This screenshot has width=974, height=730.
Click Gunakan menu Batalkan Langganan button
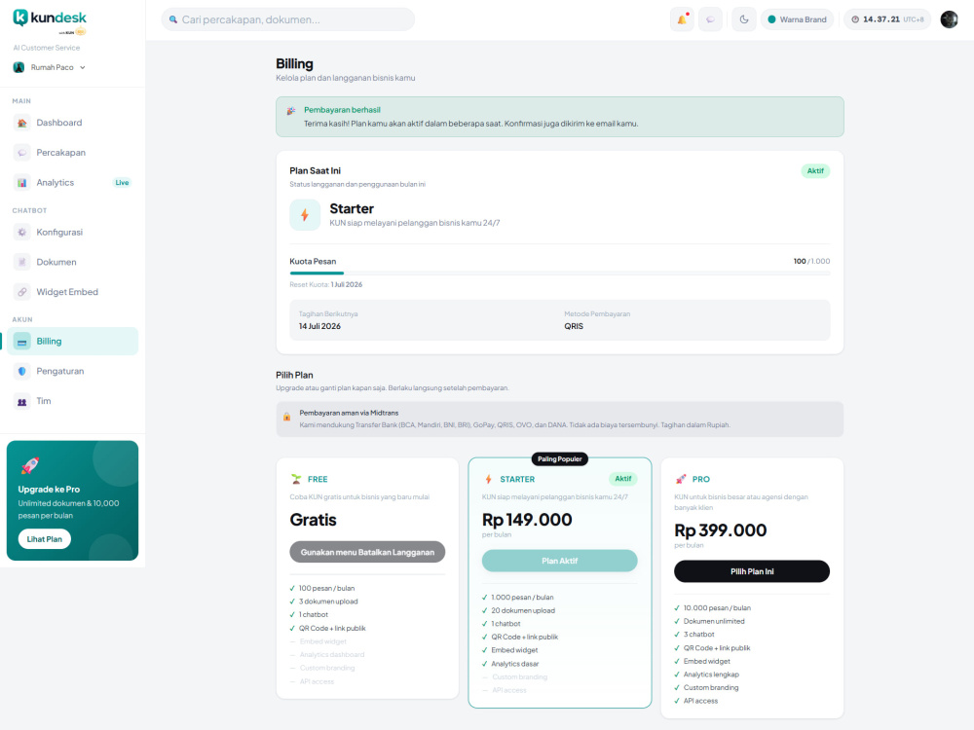tap(367, 552)
